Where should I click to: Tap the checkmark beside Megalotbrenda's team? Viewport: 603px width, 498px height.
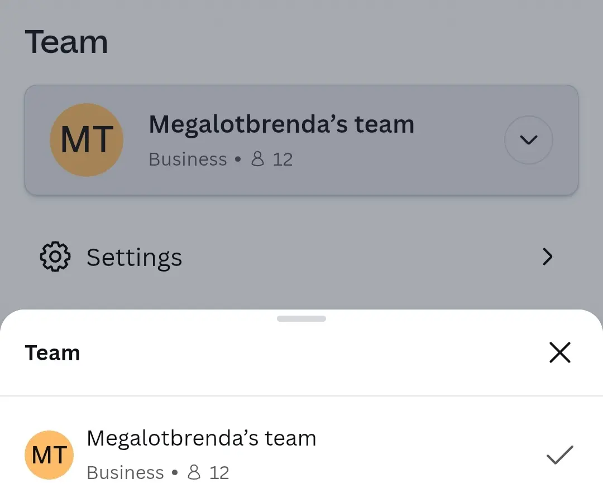pyautogui.click(x=559, y=455)
